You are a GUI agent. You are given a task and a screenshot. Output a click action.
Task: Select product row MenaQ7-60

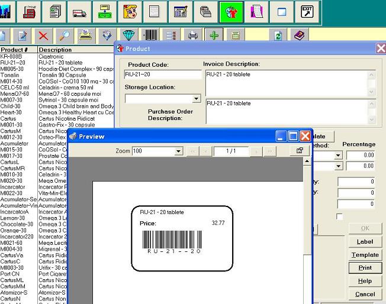point(57,93)
